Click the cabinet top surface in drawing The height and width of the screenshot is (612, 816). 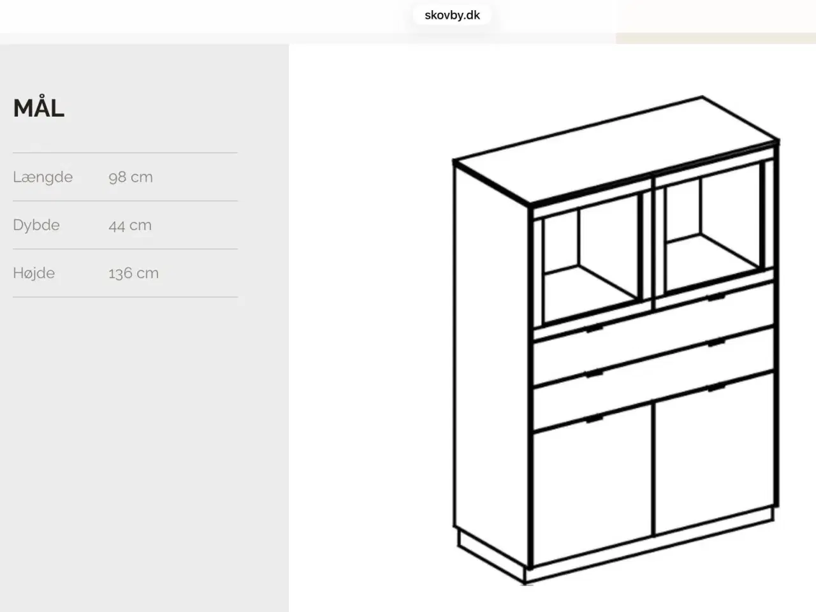point(615,150)
